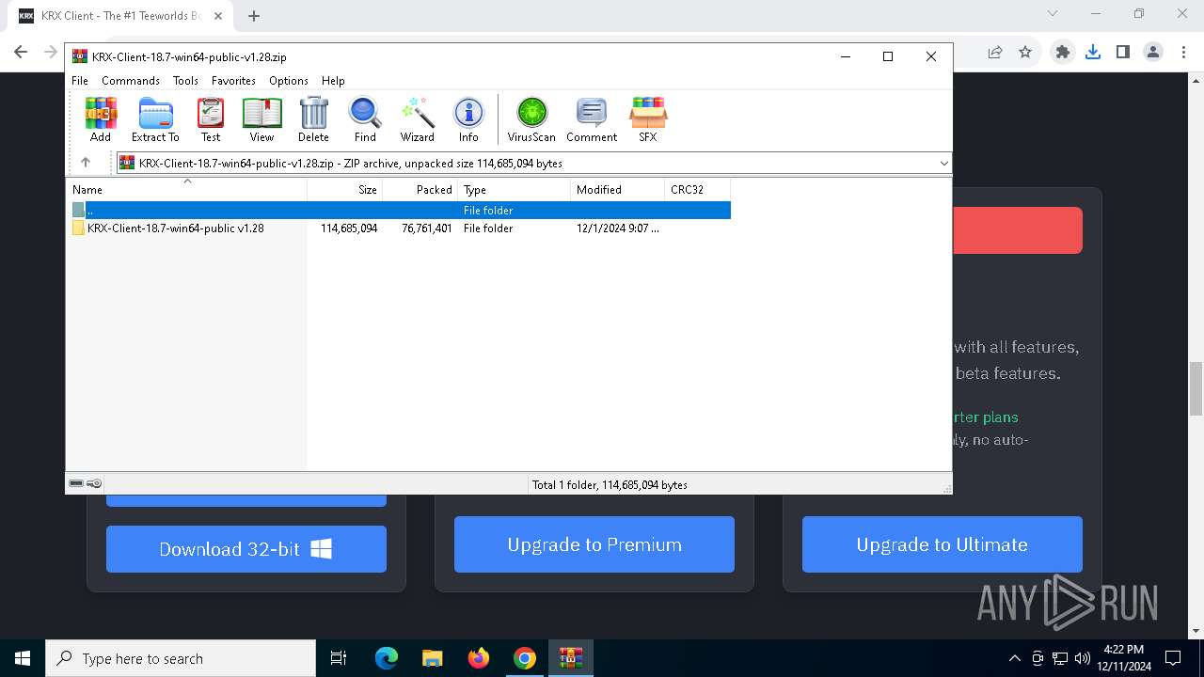Click Download 32-bit button
Viewport: 1204px width, 677px height.
click(x=246, y=549)
